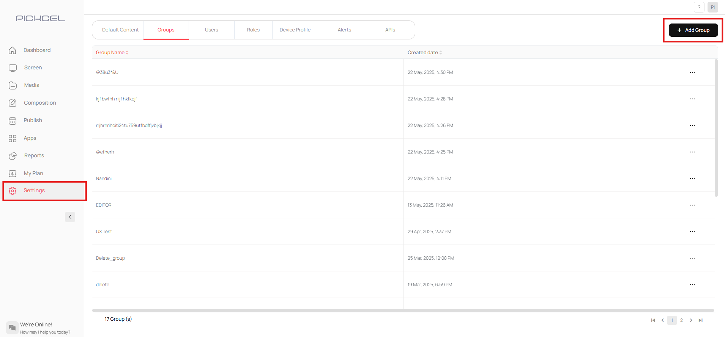Screen dimensions: 725x337
Task: Open the Nandini group link
Action: click(x=104, y=179)
